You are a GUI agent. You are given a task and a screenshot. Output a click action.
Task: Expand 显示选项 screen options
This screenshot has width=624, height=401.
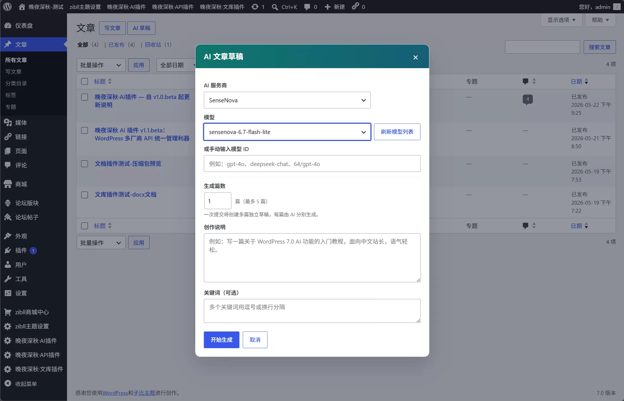click(x=561, y=20)
